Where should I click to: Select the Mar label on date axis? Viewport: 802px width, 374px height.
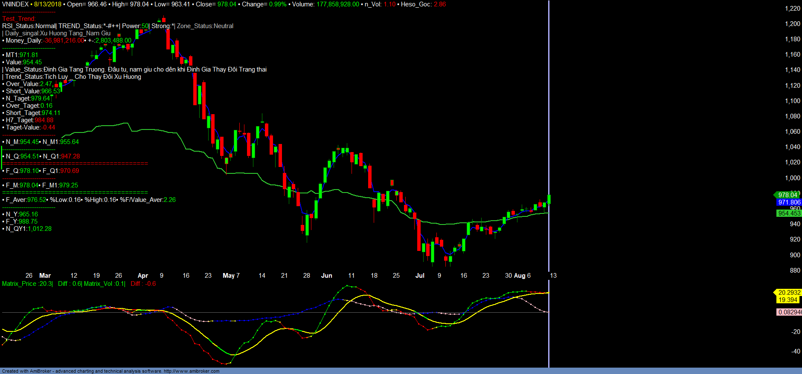tap(45, 276)
